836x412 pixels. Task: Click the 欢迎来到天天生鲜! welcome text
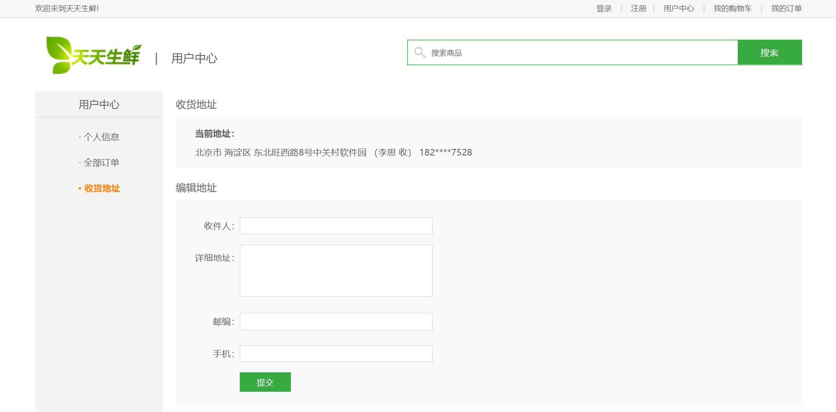(67, 8)
